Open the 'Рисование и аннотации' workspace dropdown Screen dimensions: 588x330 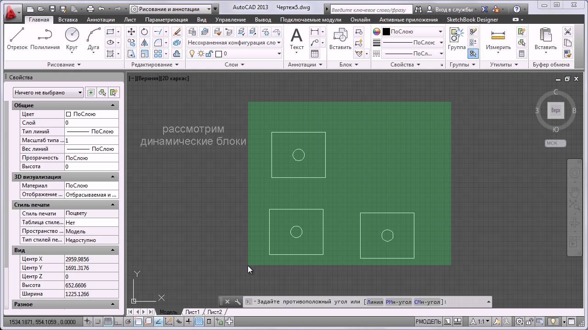tap(170, 9)
